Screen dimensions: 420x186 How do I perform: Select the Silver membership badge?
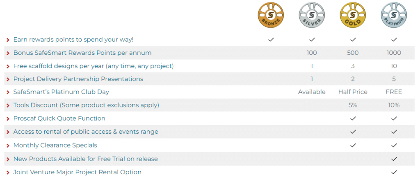(312, 15)
